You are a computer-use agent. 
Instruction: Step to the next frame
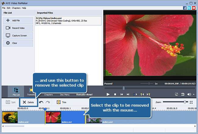(x=128, y=94)
